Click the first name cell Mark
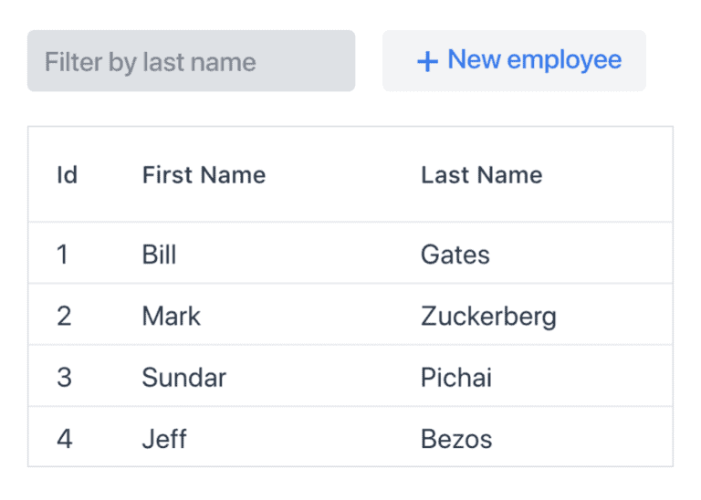The width and height of the screenshot is (701, 500). [171, 316]
